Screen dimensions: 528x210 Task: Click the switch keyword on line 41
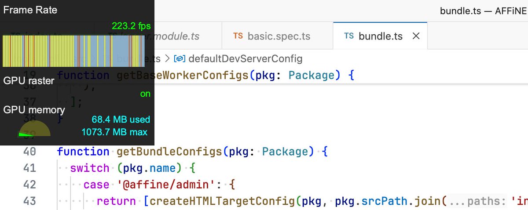pos(90,168)
